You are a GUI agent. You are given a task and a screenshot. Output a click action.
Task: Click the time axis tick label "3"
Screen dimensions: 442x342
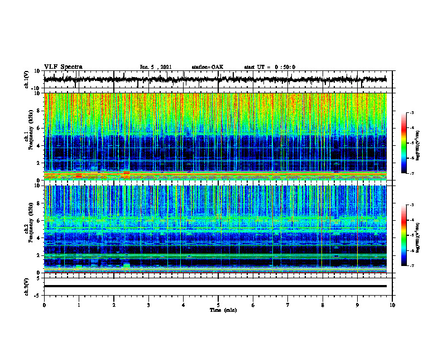coord(148,305)
